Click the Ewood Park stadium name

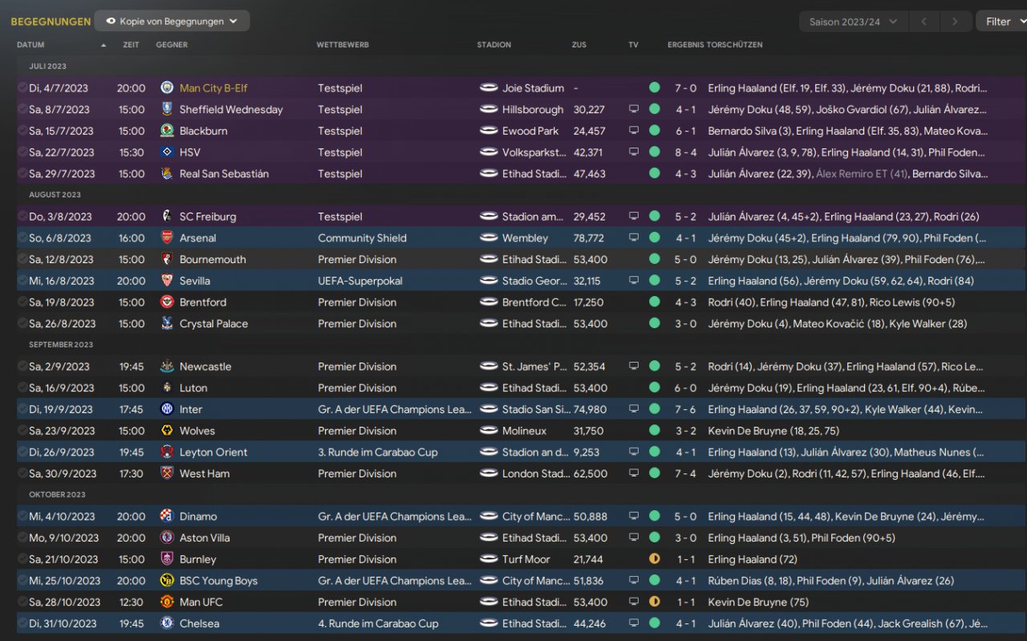coord(530,131)
